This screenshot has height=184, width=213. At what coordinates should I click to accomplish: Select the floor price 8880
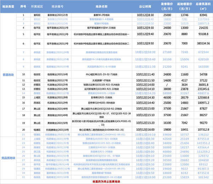[185, 34]
